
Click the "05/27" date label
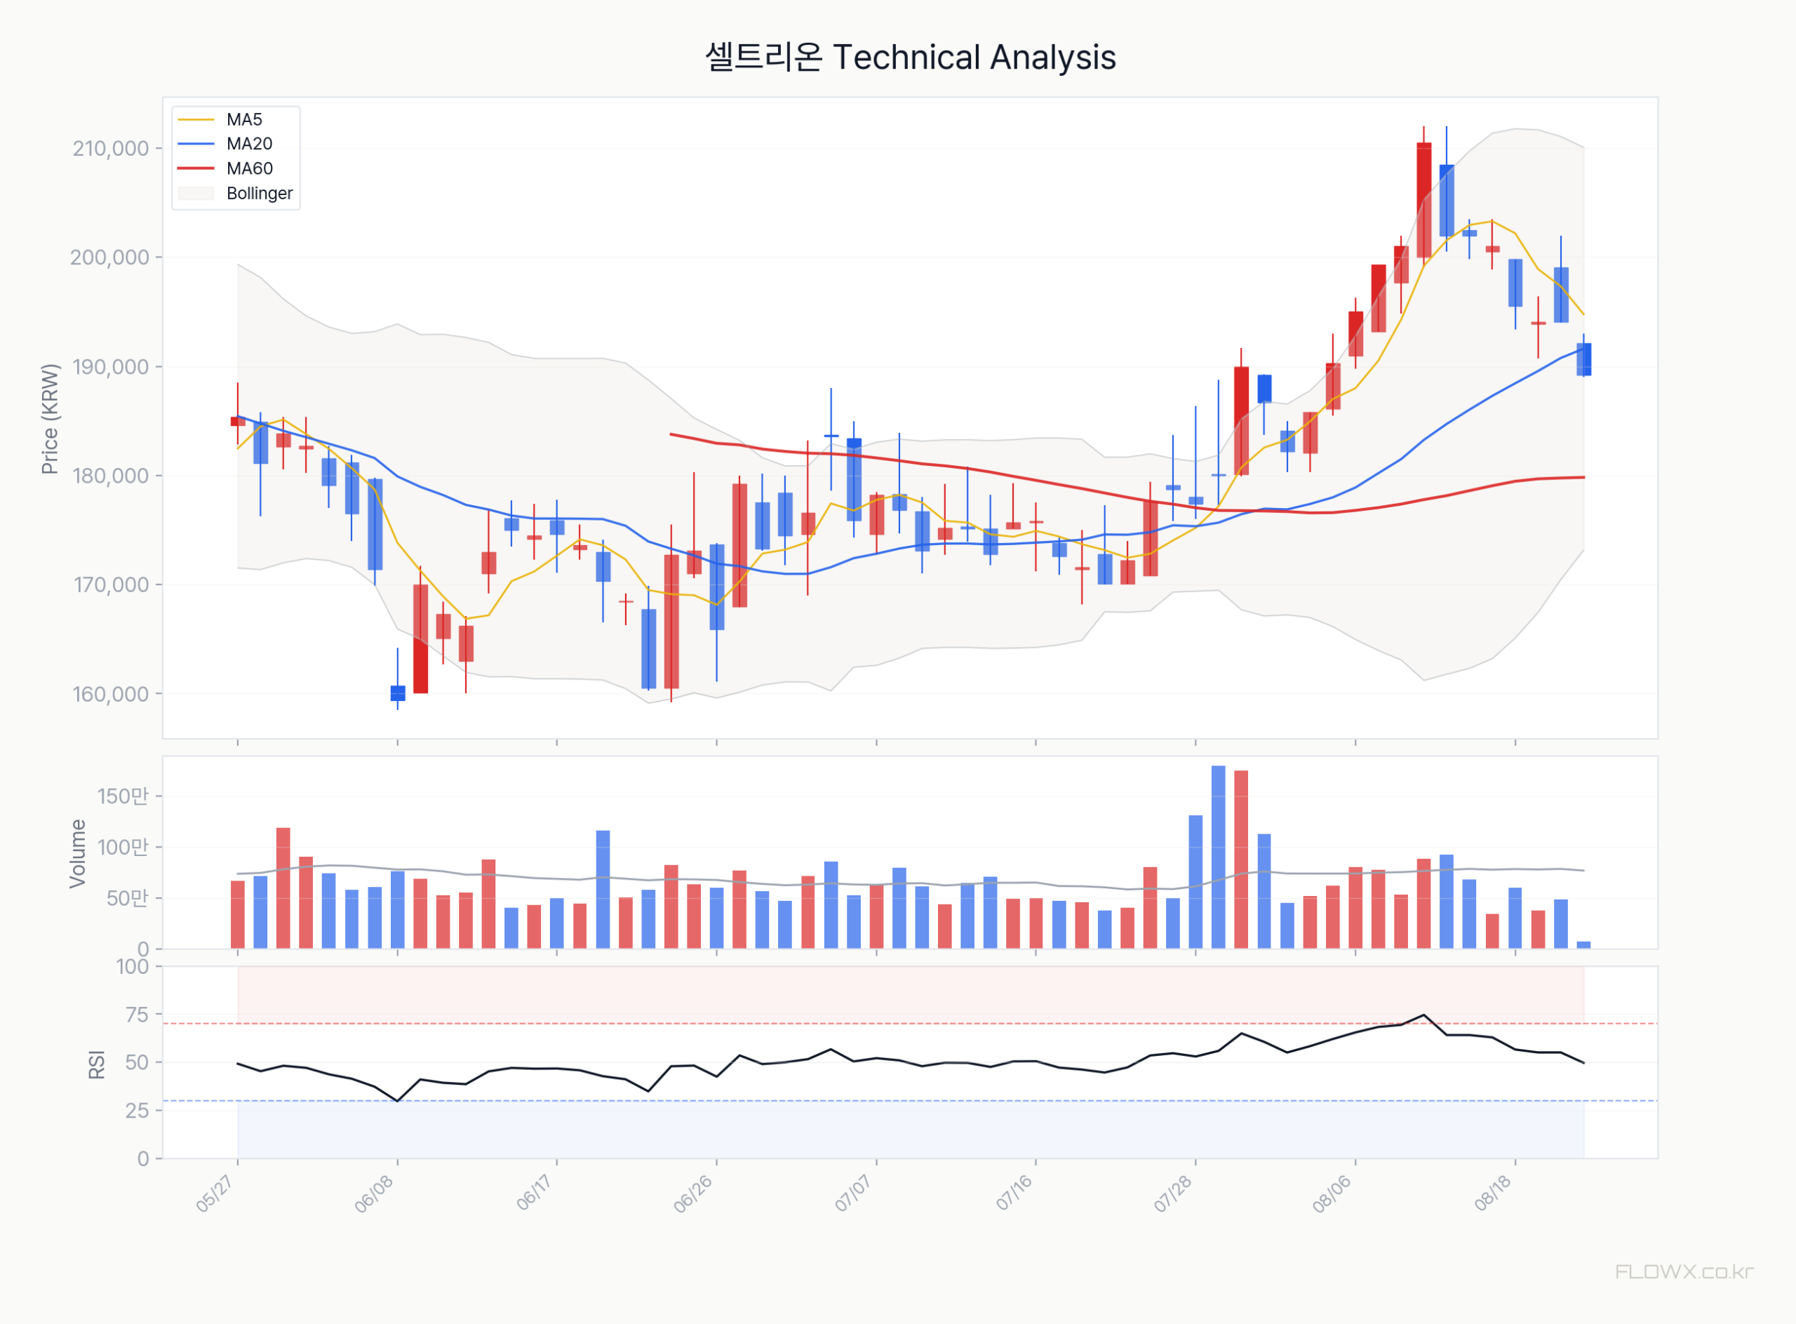click(x=214, y=1193)
